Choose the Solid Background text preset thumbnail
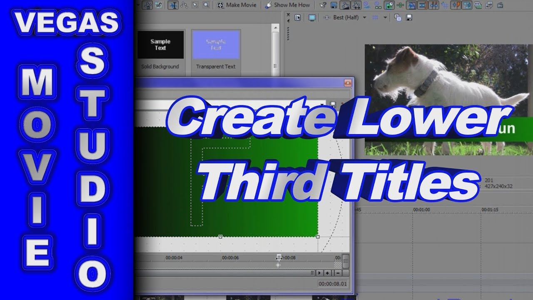 160,45
